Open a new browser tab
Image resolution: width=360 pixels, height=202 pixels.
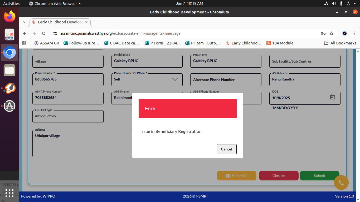pyautogui.click(x=96, y=22)
